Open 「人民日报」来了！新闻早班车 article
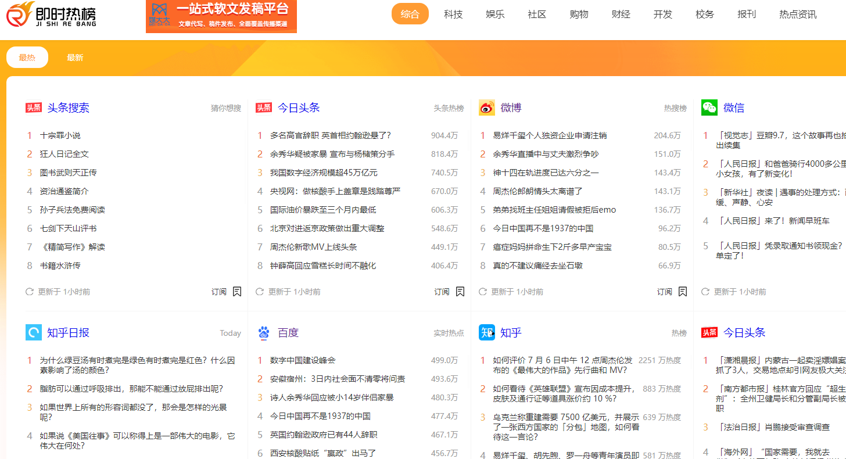This screenshot has width=846, height=459. tap(773, 221)
